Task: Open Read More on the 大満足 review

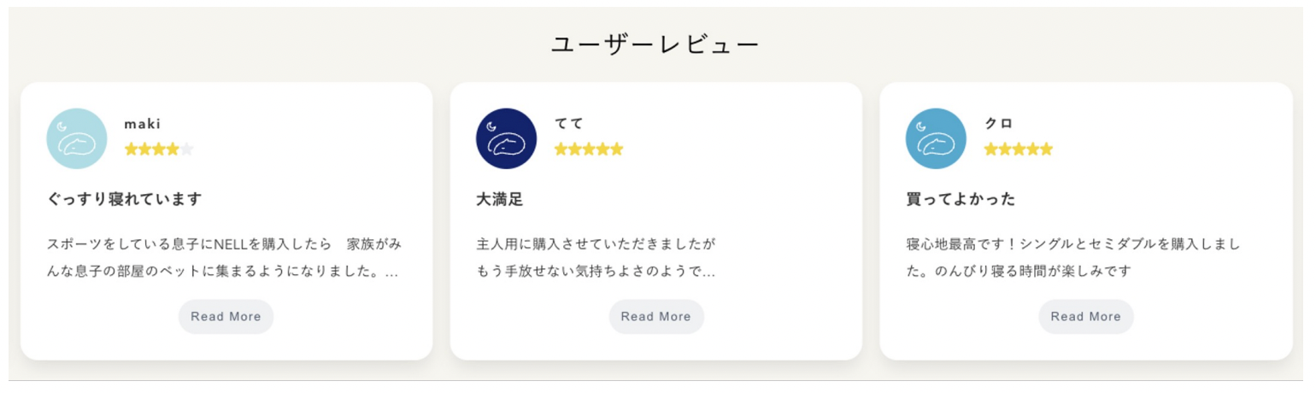Action: (x=655, y=316)
